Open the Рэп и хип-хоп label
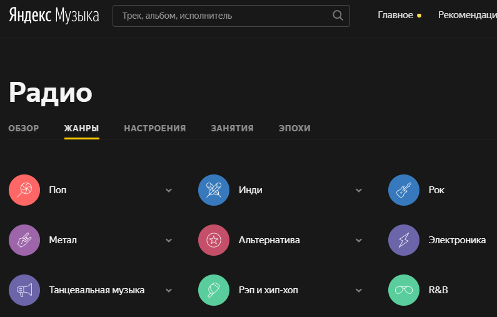The width and height of the screenshot is (497, 317). [x=268, y=290]
